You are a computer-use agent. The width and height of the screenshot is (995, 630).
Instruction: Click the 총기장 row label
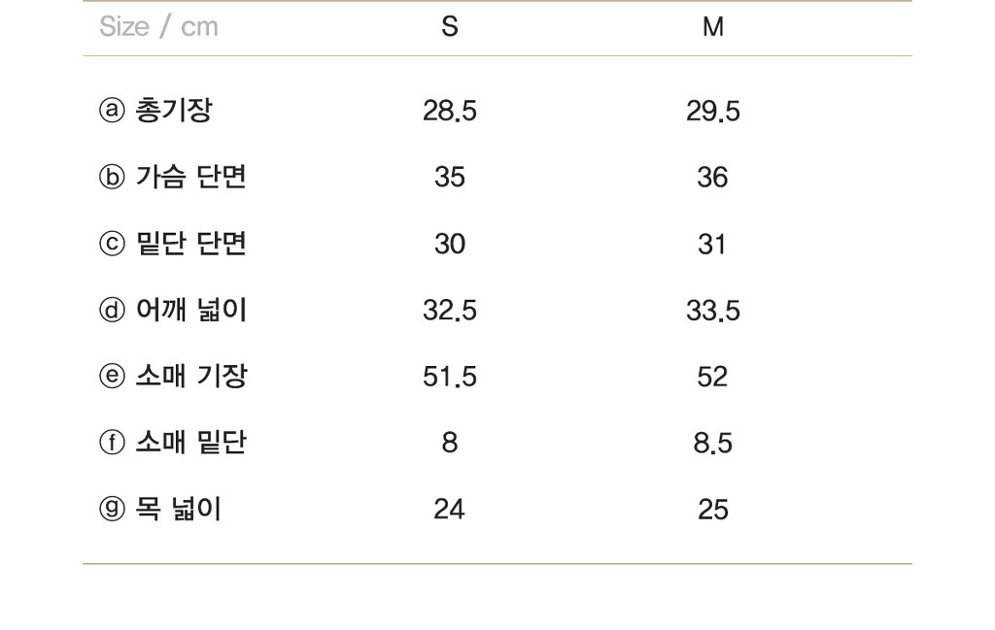click(x=174, y=111)
